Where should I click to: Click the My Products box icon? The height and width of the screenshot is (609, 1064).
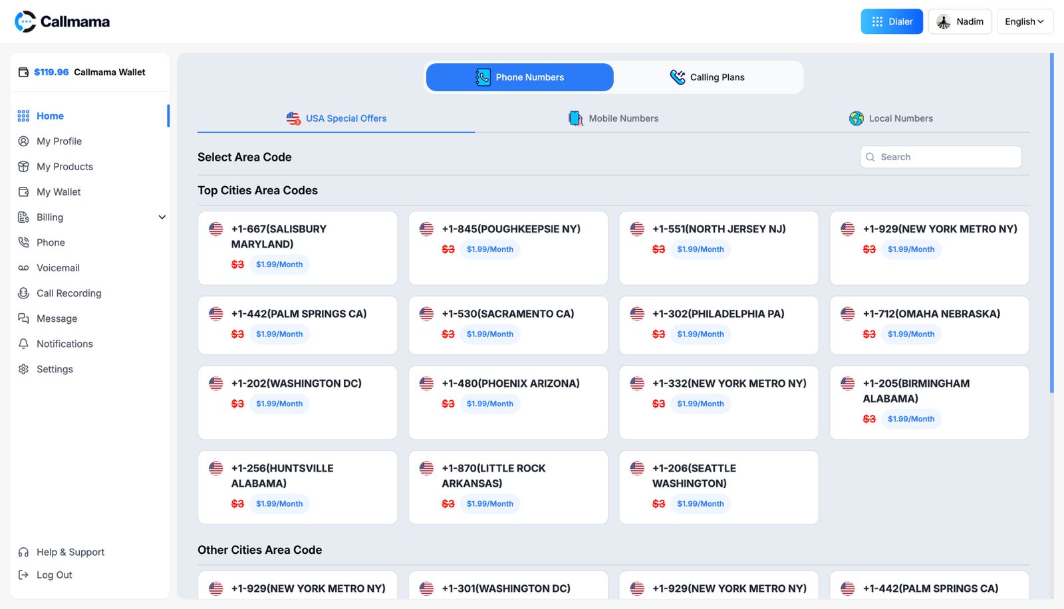(x=23, y=166)
